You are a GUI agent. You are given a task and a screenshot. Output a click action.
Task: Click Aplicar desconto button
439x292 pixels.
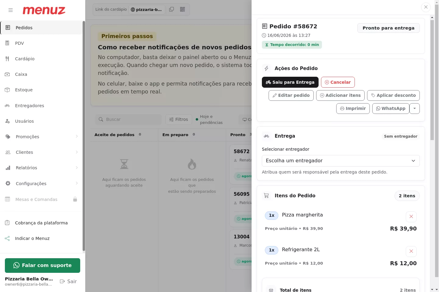(x=393, y=95)
